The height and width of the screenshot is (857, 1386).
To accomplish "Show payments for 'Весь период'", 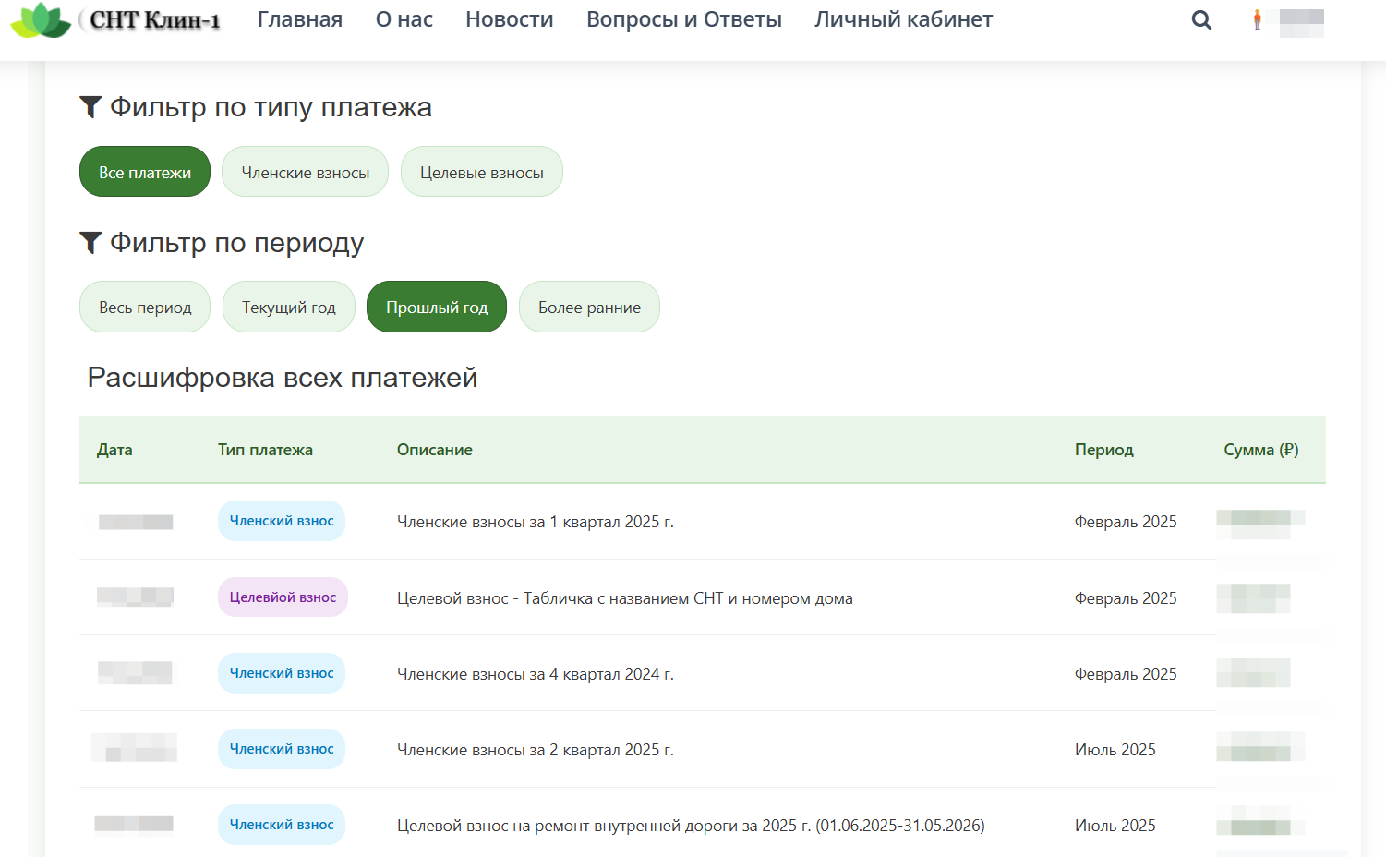I will [x=145, y=308].
